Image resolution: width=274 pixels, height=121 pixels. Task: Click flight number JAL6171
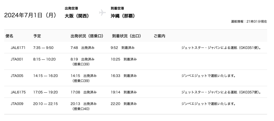click(18, 48)
